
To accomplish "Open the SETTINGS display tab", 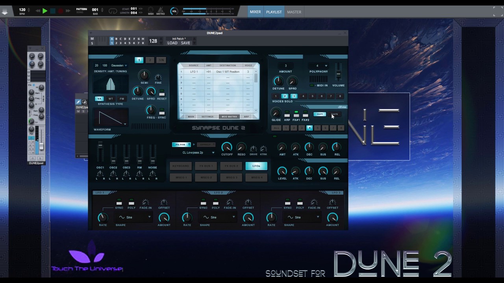I will tap(208, 117).
